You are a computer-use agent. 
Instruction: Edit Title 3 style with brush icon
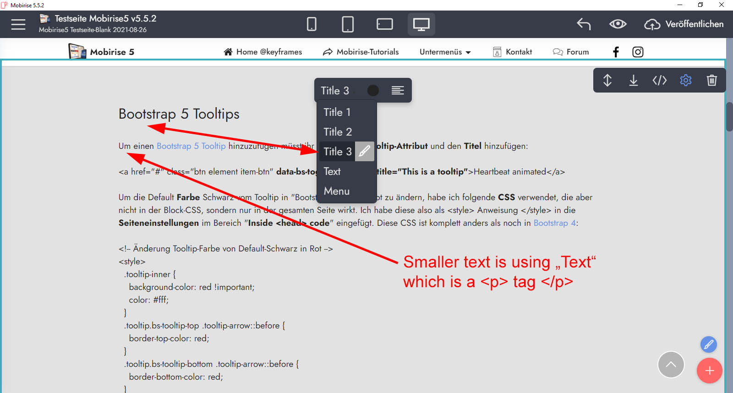click(365, 152)
